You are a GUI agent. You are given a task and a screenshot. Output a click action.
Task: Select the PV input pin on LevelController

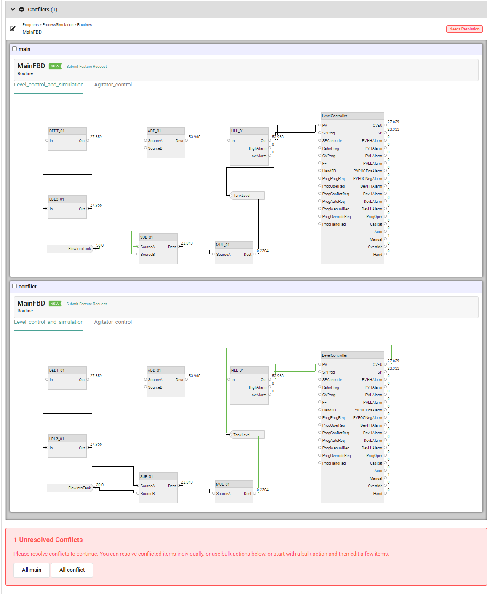320,125
